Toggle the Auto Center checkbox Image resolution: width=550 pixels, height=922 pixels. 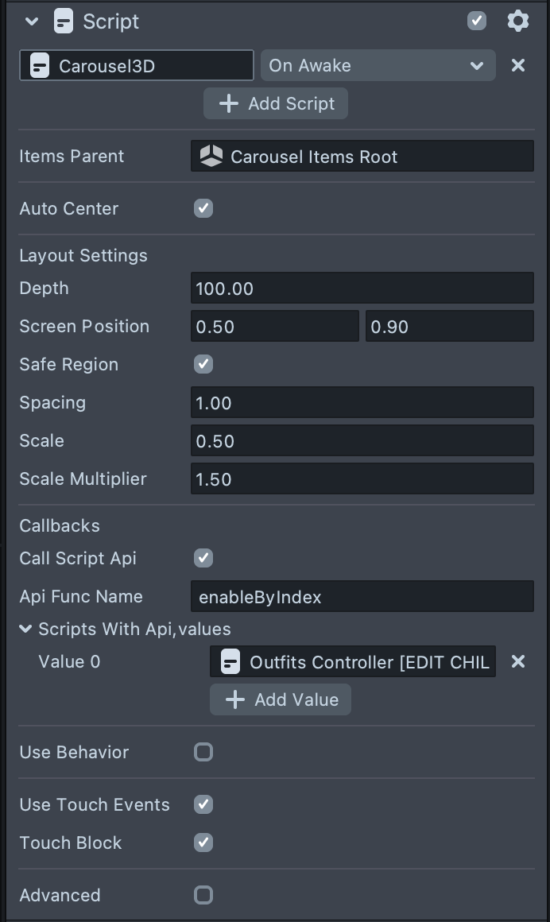click(203, 209)
